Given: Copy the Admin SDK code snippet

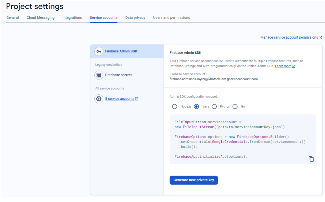Looking at the screenshot, I should 311,159.
